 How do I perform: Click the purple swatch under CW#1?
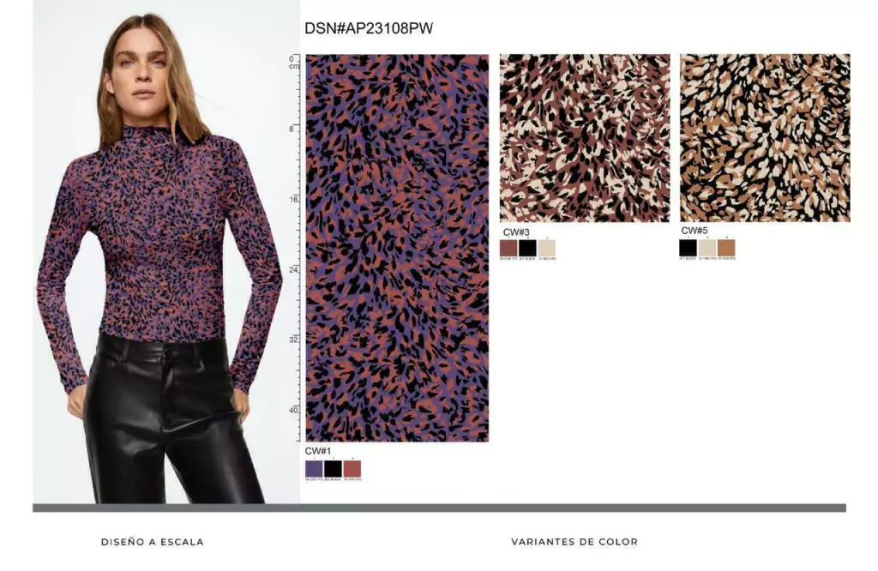(x=314, y=469)
